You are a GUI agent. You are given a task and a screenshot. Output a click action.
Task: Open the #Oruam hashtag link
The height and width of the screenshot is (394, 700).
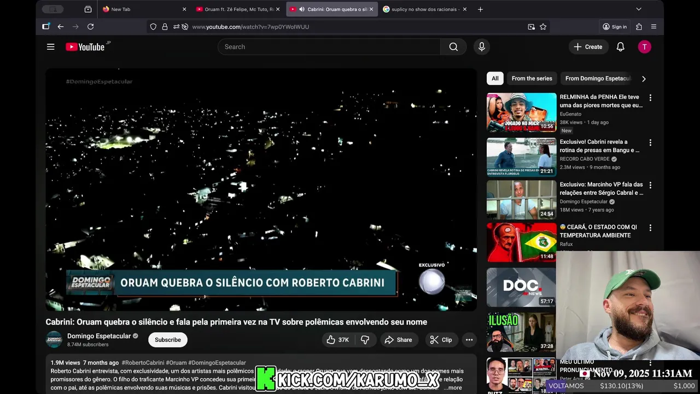[176, 363]
